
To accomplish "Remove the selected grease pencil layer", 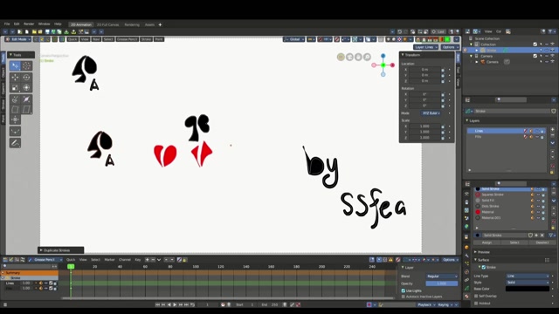I will 553,135.
